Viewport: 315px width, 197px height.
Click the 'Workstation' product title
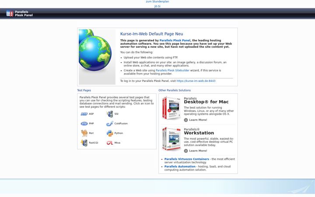199,133
